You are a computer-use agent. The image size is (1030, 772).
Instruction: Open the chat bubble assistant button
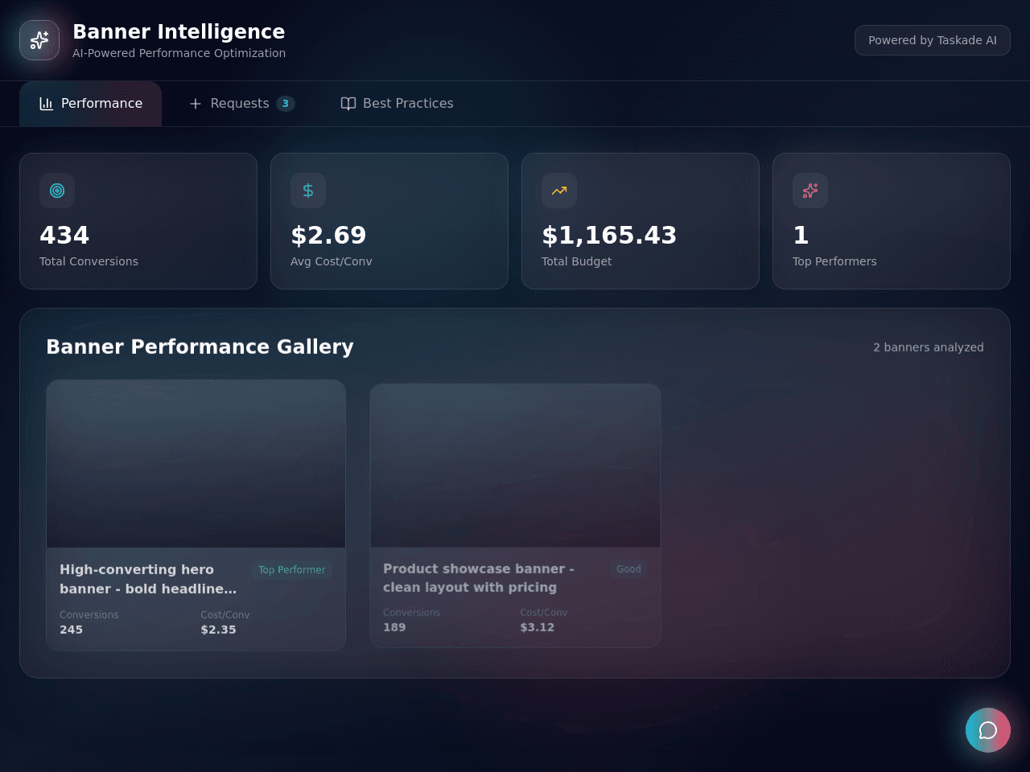click(988, 730)
